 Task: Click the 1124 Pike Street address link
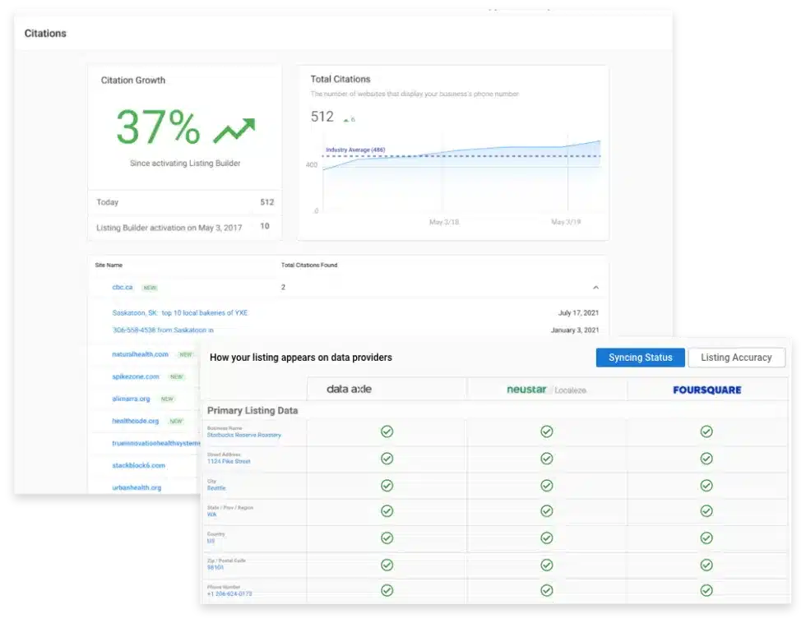coord(229,462)
